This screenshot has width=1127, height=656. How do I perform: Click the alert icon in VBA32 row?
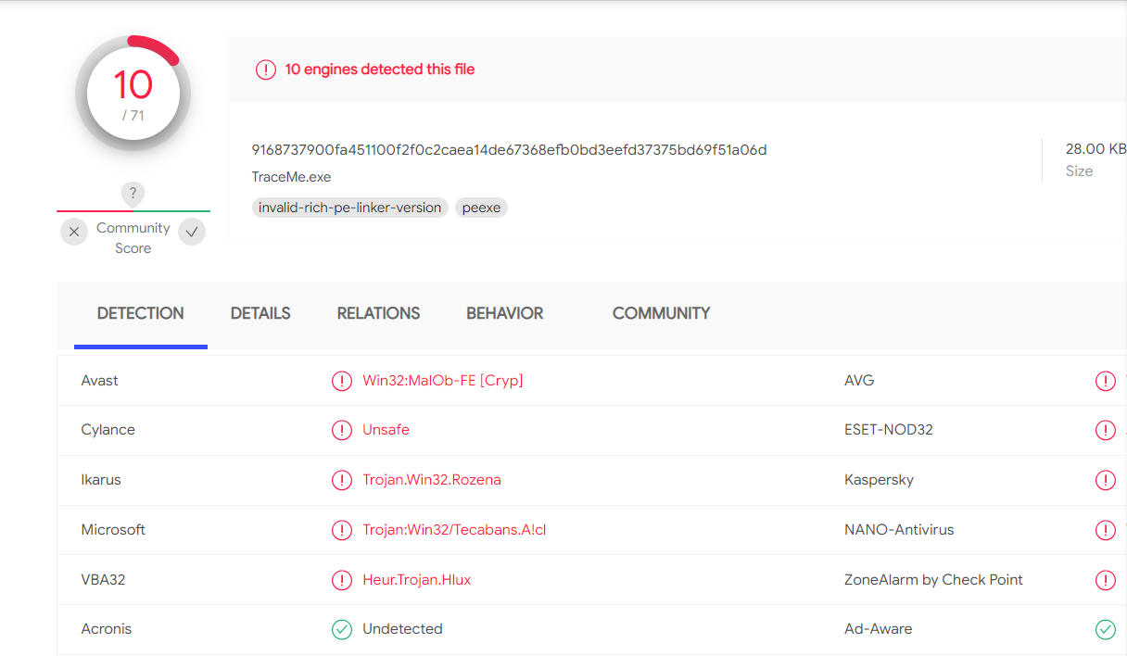click(342, 580)
